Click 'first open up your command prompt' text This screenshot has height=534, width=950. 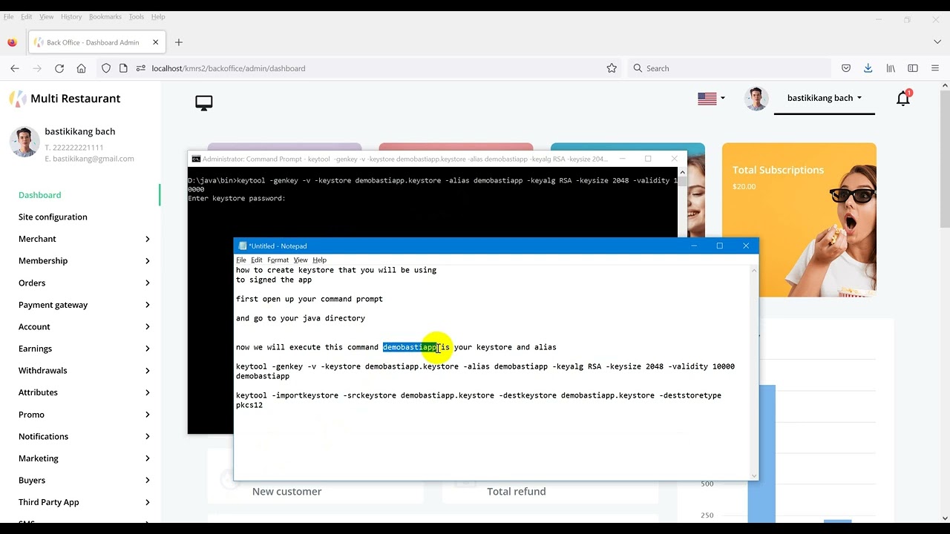(x=309, y=299)
